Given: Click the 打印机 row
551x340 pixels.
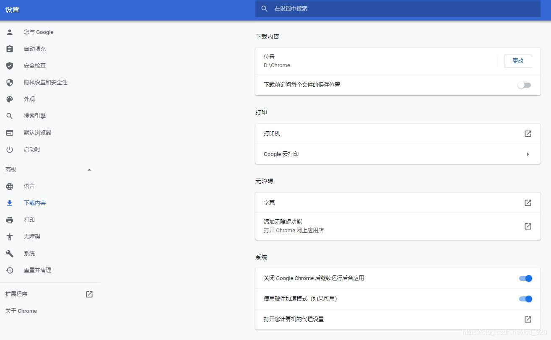Looking at the screenshot, I should point(398,134).
